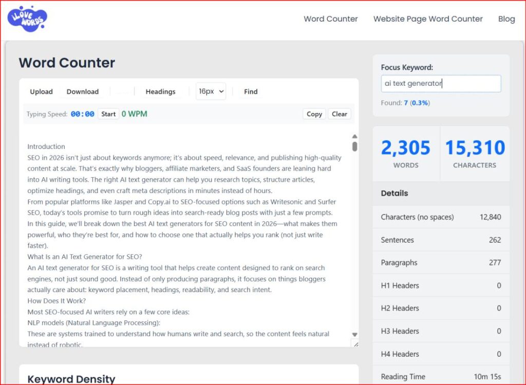The image size is (526, 385).
Task: Click the scrollbar up arrow
Action: (354, 137)
